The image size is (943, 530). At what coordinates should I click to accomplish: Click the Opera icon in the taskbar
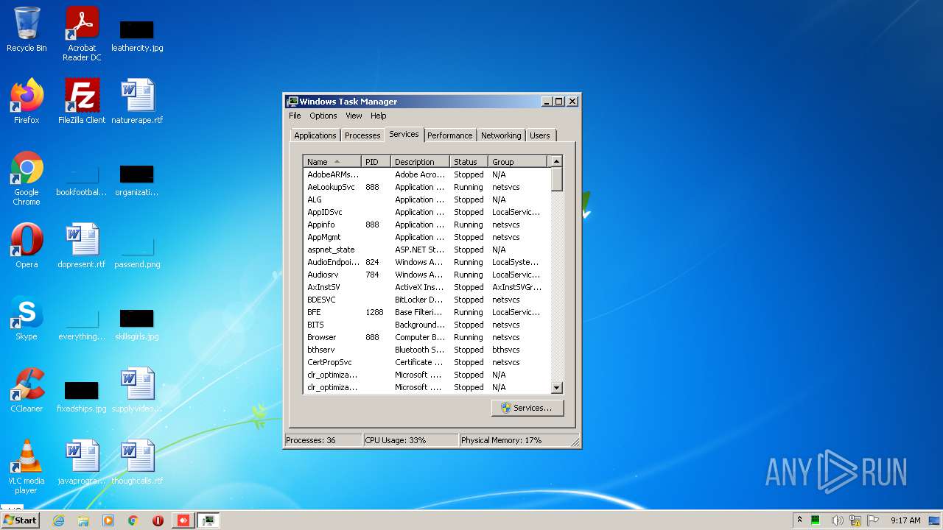click(x=158, y=520)
